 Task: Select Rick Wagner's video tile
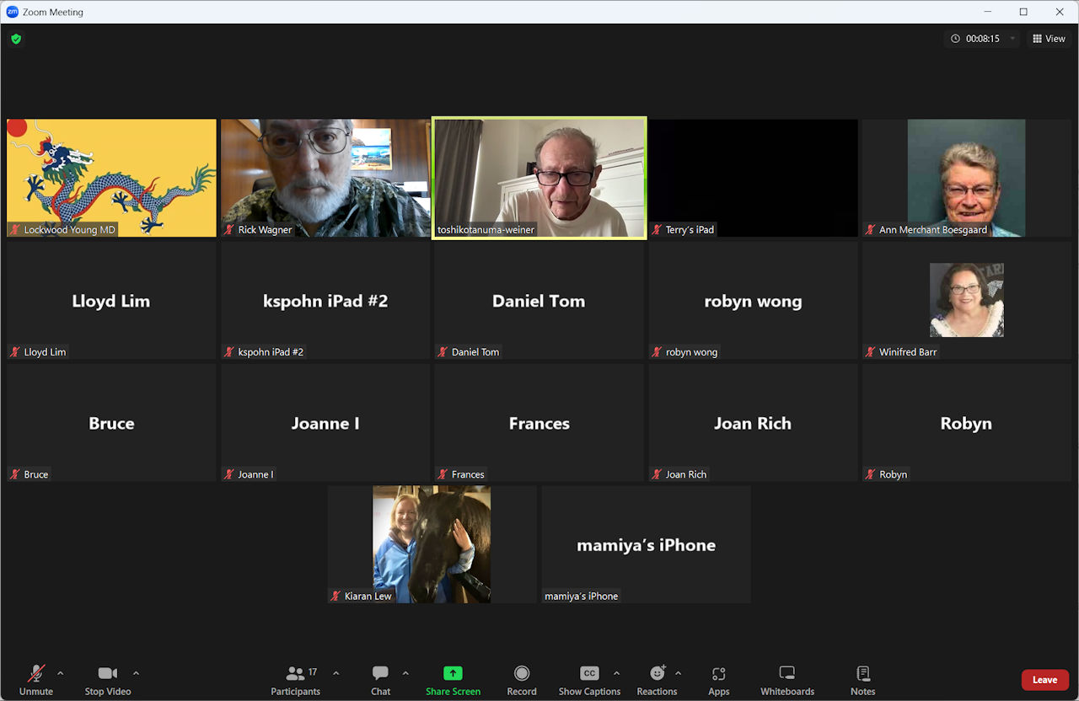pyautogui.click(x=325, y=178)
